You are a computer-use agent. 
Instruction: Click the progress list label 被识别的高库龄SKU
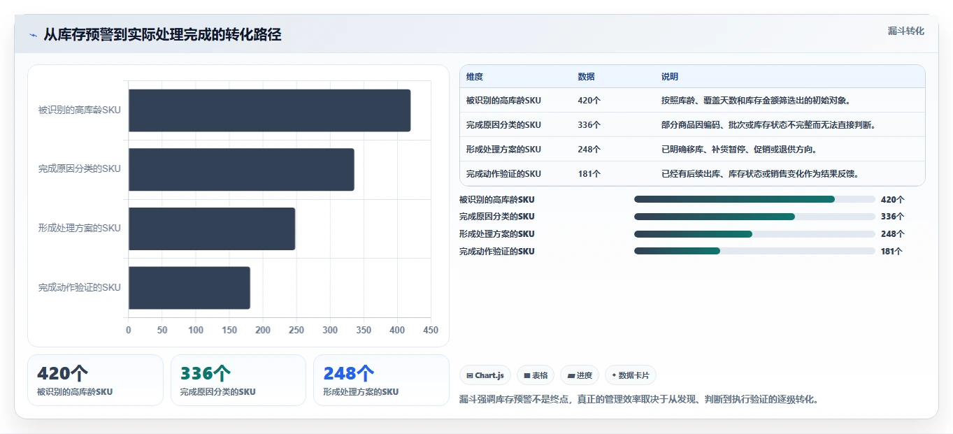tap(497, 200)
